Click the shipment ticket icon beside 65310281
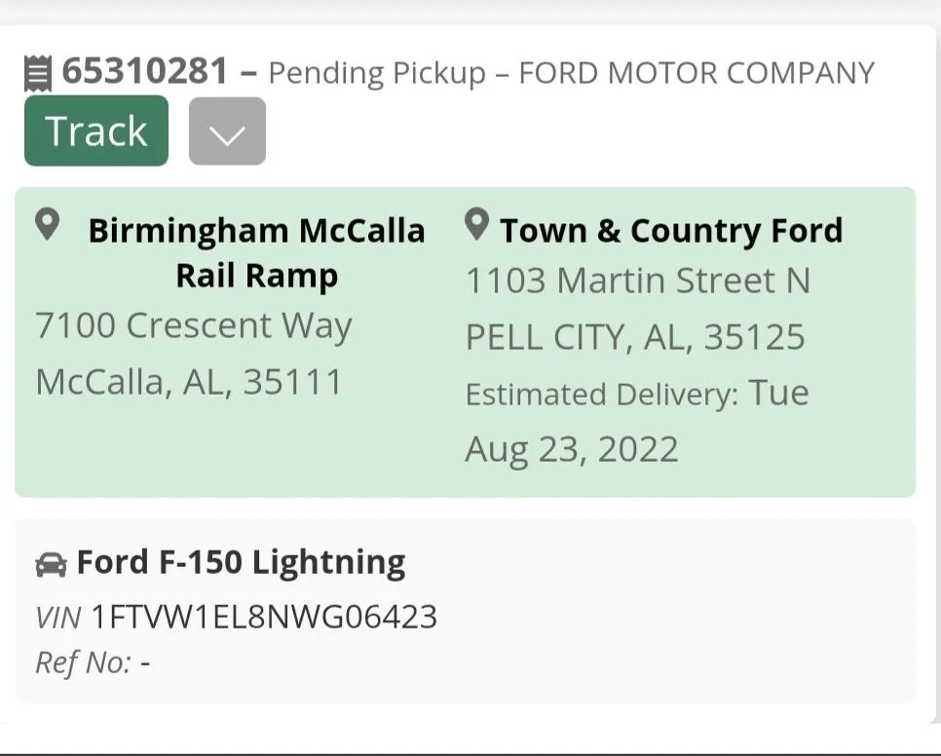The height and width of the screenshot is (756, 941). (x=37, y=71)
